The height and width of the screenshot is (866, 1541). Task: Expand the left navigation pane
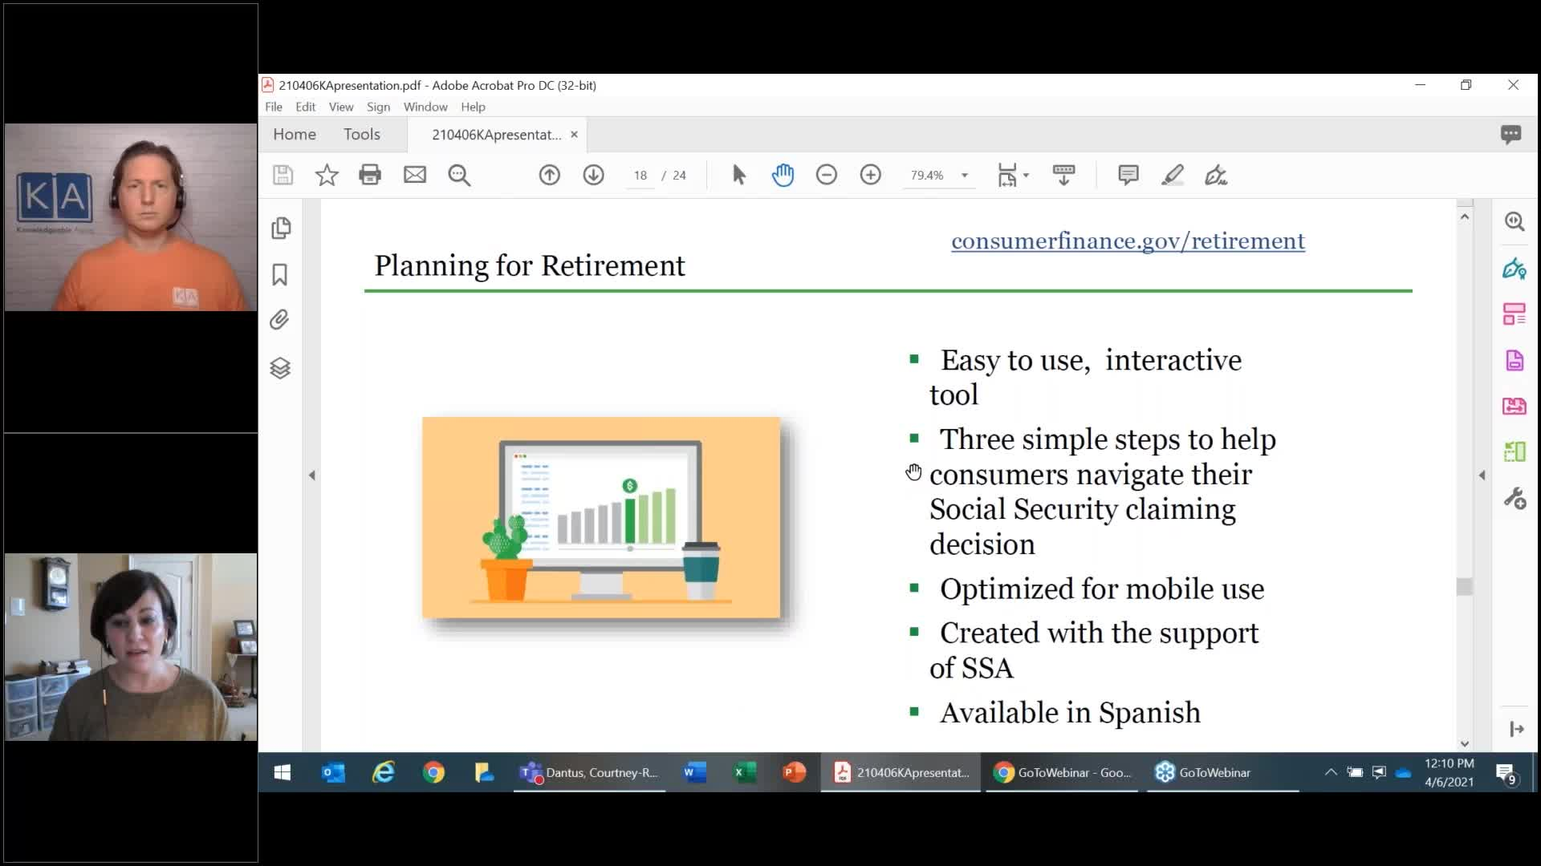(x=312, y=475)
